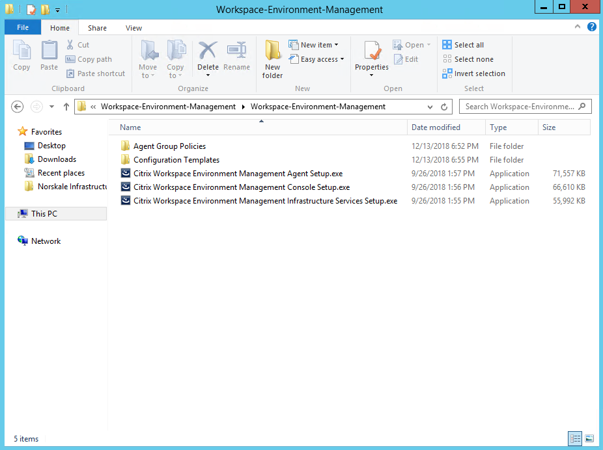Switch to large icons view mode
The width and height of the screenshot is (603, 450).
pos(589,438)
